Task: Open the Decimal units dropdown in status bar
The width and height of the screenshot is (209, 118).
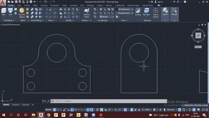Action: coord(172,110)
